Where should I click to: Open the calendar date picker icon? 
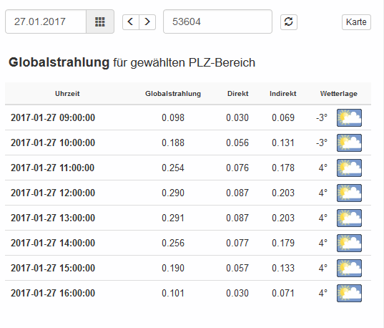click(100, 21)
